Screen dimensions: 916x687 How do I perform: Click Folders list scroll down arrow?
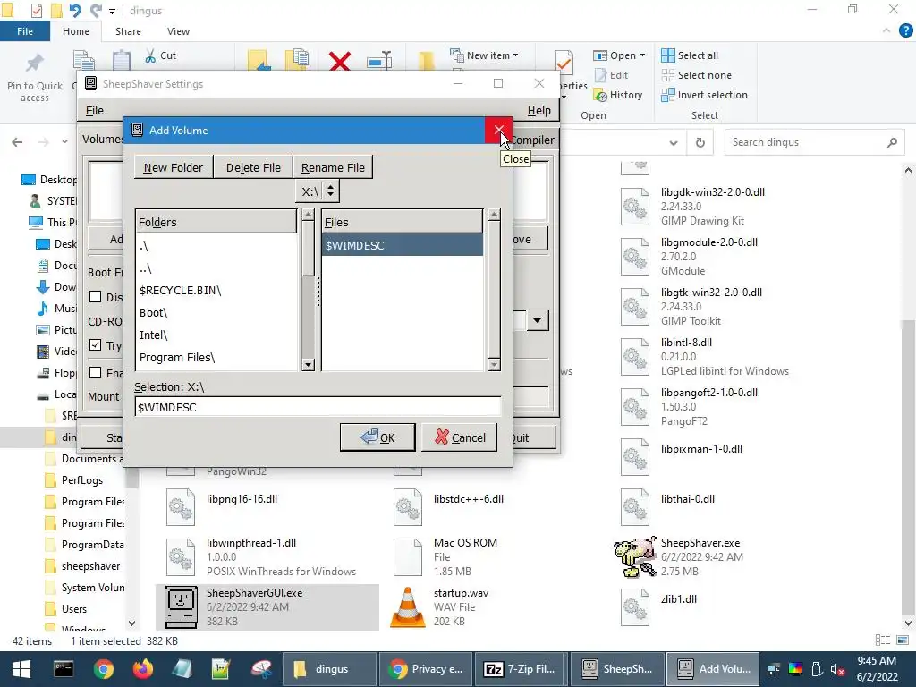tap(308, 365)
